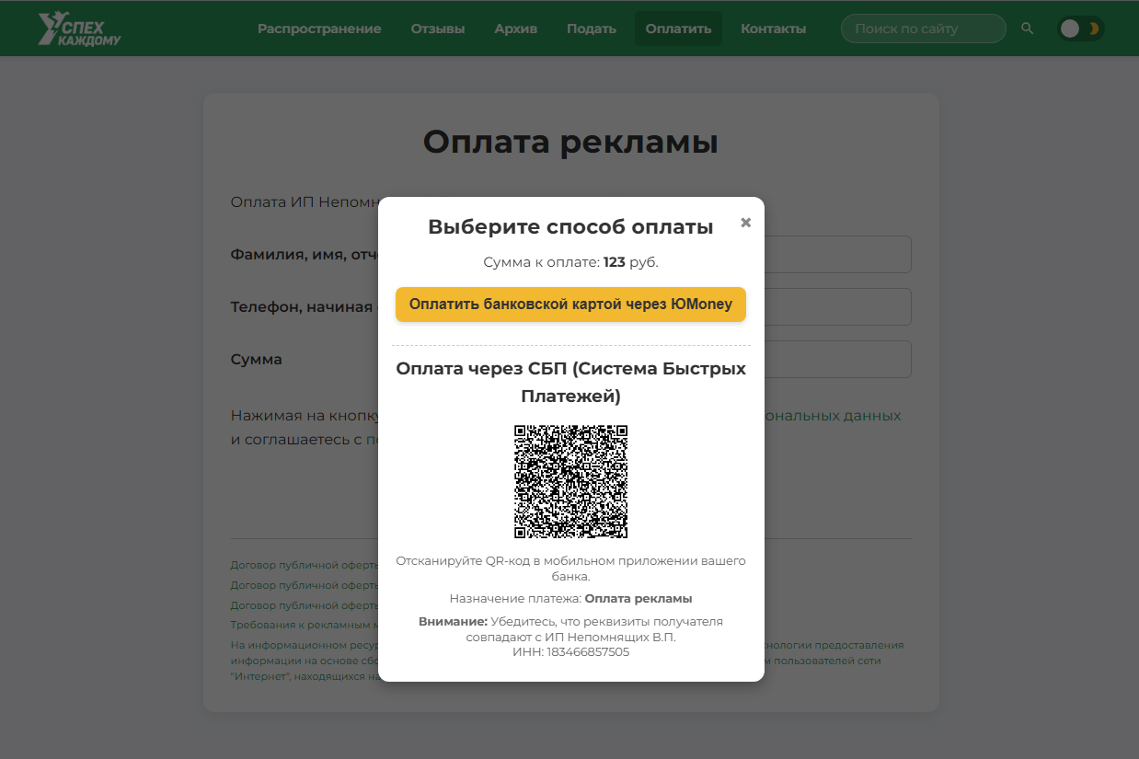Click the СБП payment QR code
This screenshot has height=759, width=1139.
[570, 479]
